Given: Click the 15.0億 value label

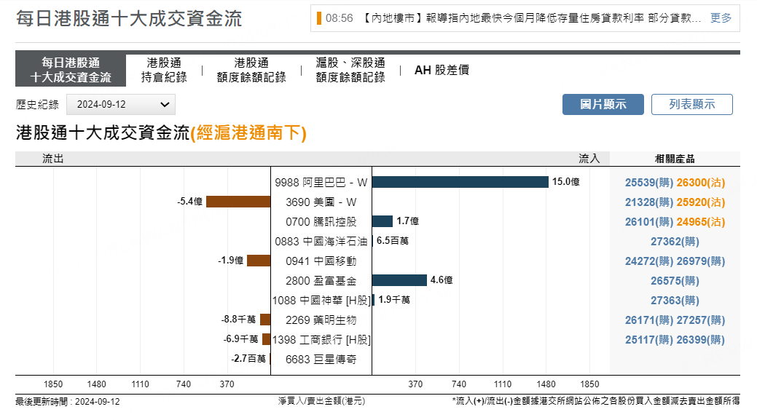Looking at the screenshot, I should 566,182.
